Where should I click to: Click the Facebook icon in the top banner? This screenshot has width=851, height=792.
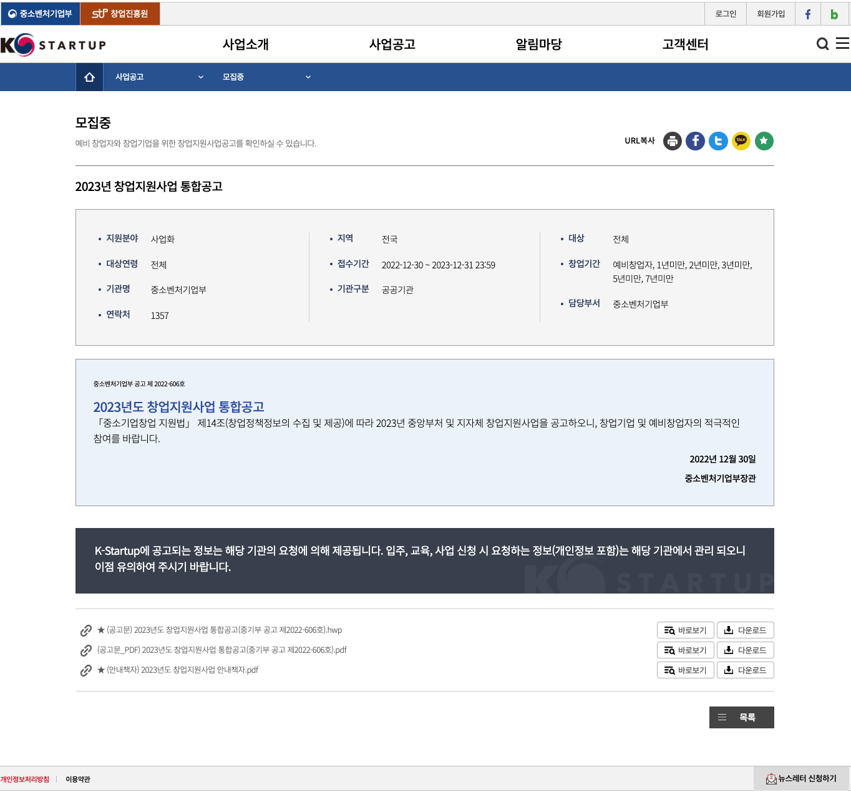click(807, 14)
